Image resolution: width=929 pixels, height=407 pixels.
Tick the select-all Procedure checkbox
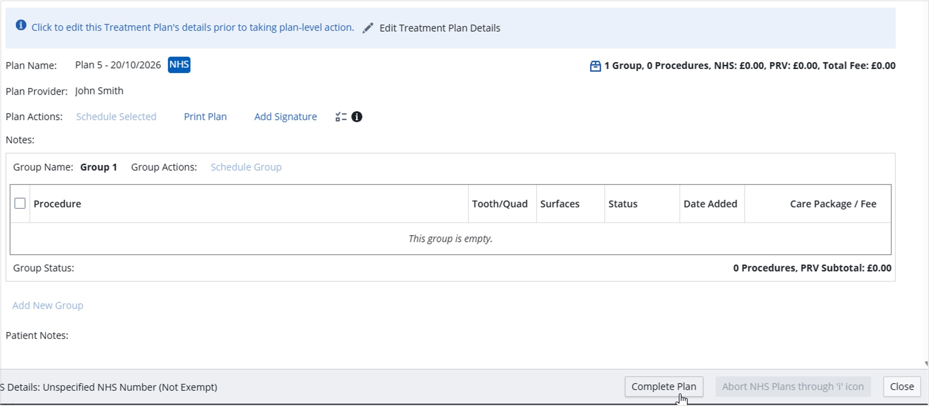[20, 204]
